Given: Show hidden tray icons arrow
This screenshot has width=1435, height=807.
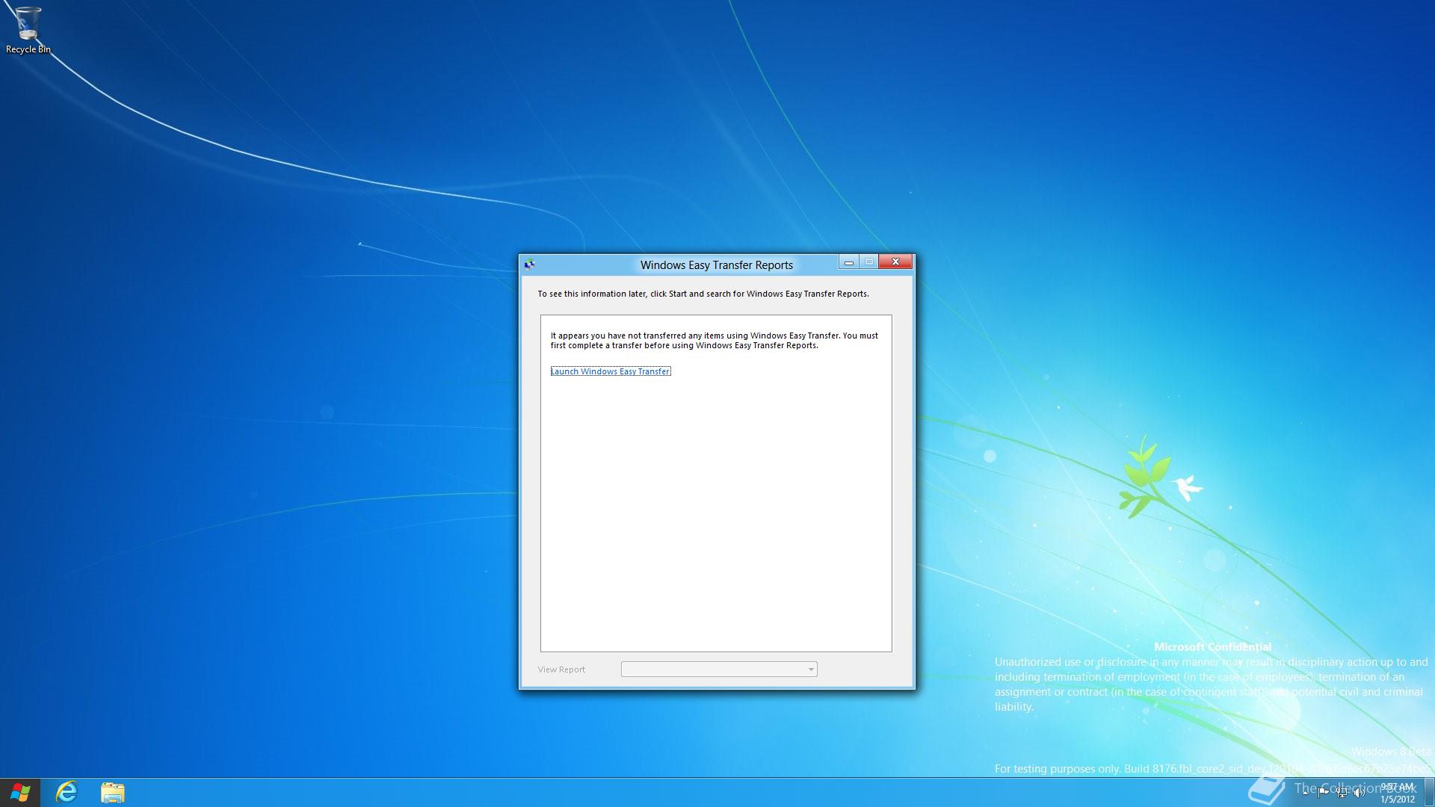Looking at the screenshot, I should (x=1305, y=793).
